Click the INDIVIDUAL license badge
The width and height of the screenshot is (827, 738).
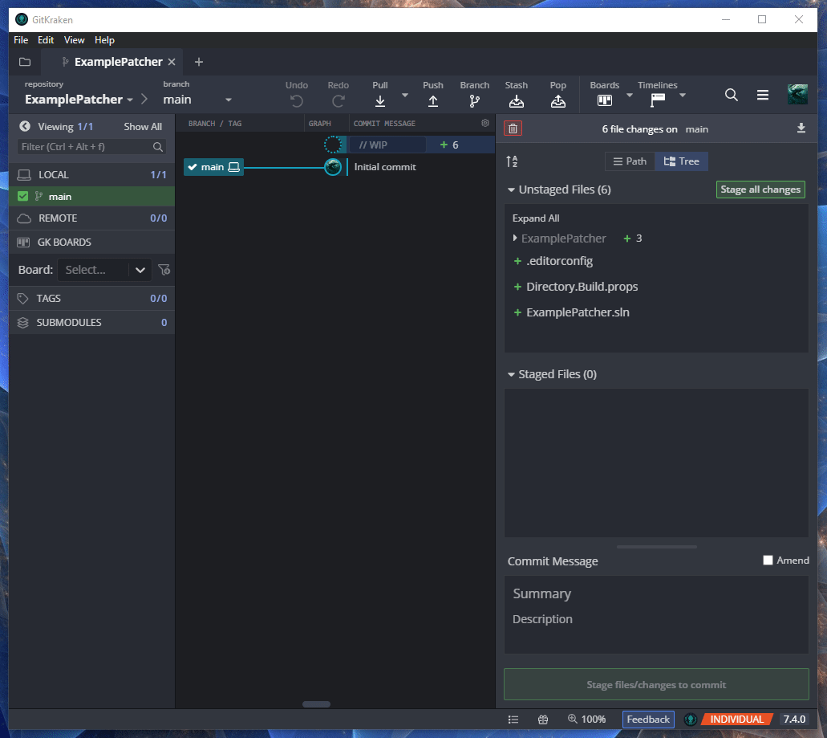tap(737, 719)
